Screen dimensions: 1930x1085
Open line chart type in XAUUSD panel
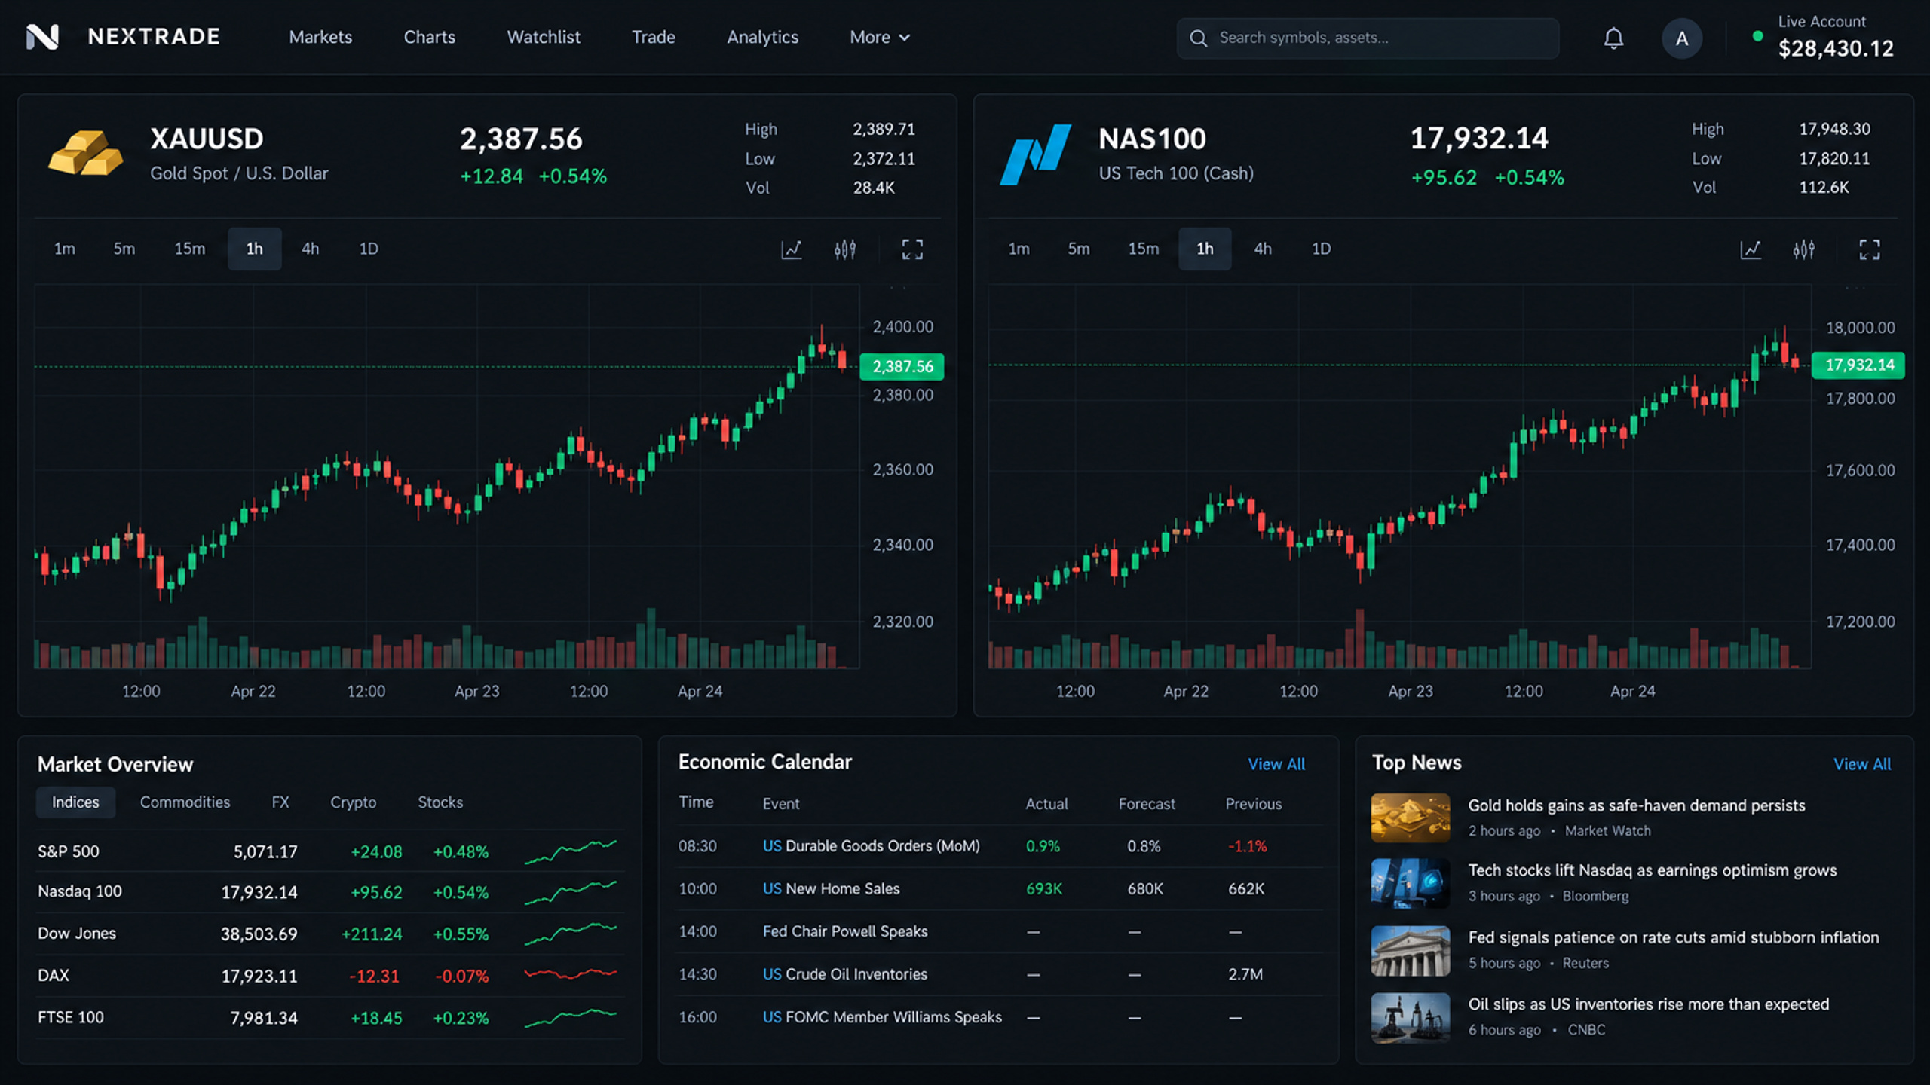pyautogui.click(x=791, y=249)
